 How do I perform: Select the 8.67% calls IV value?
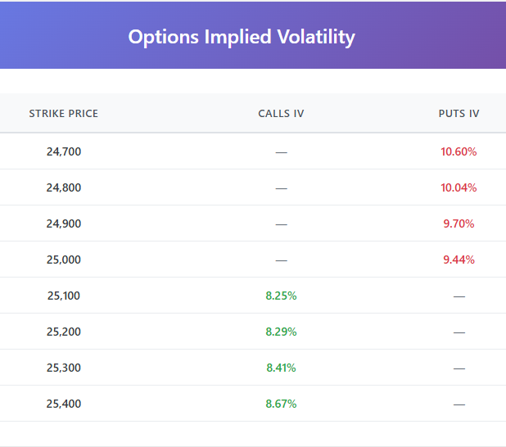[x=281, y=404]
